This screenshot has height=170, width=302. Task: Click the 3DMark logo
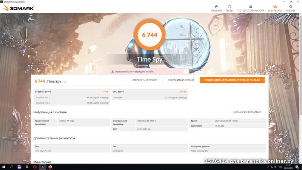pyautogui.click(x=18, y=8)
